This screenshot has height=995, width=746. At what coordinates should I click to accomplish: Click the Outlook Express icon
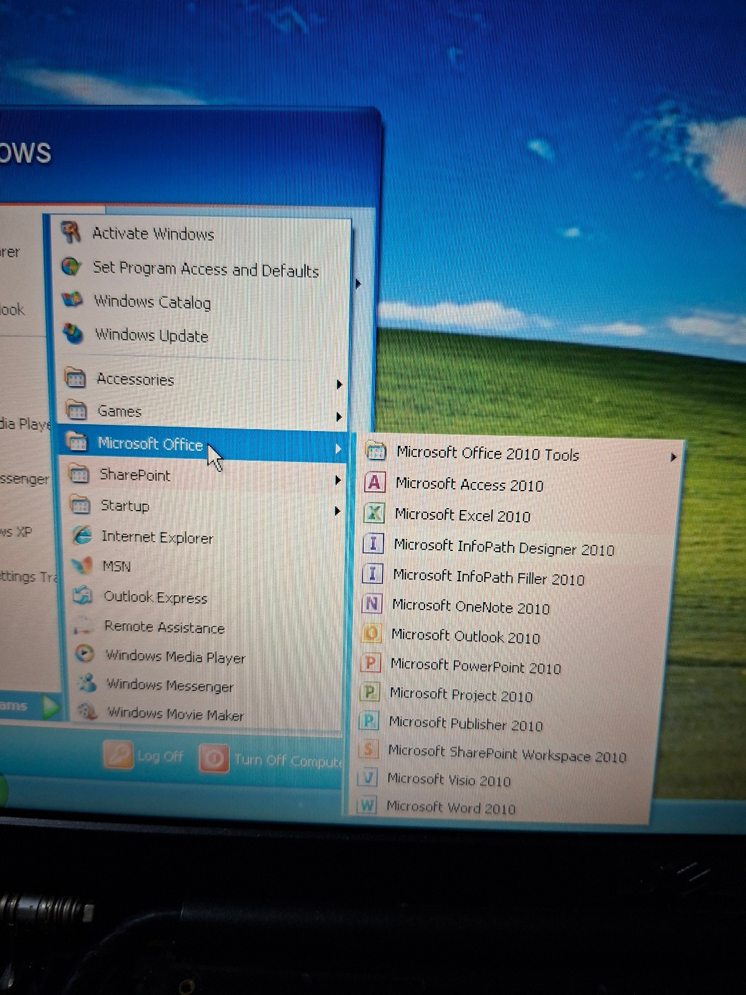(x=83, y=595)
